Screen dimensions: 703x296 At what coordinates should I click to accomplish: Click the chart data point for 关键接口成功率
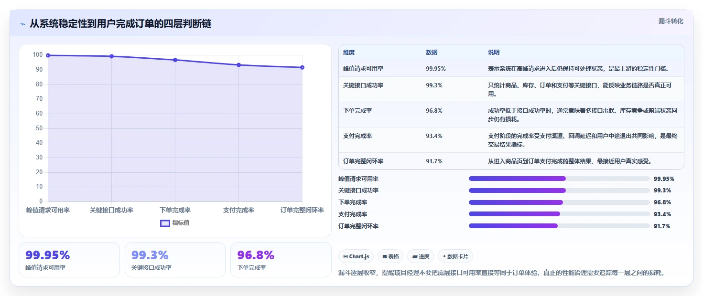tap(111, 56)
